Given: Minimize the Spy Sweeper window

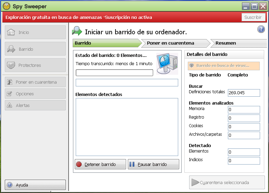Looking at the screenshot, I should [245, 6].
